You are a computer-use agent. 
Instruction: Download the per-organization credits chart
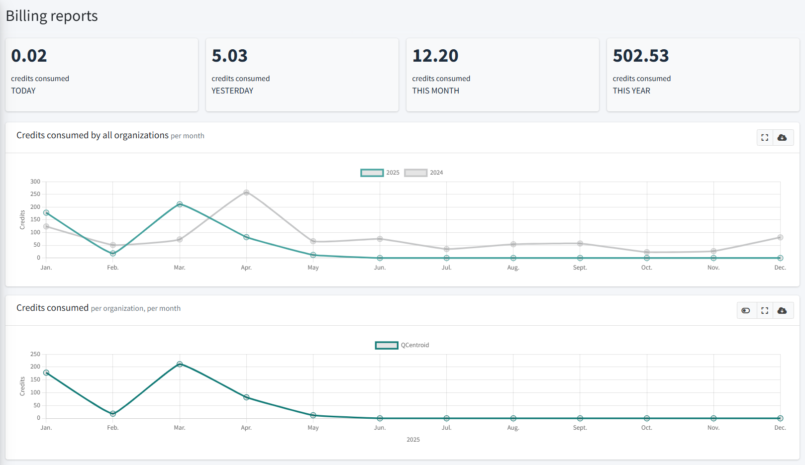click(x=782, y=311)
